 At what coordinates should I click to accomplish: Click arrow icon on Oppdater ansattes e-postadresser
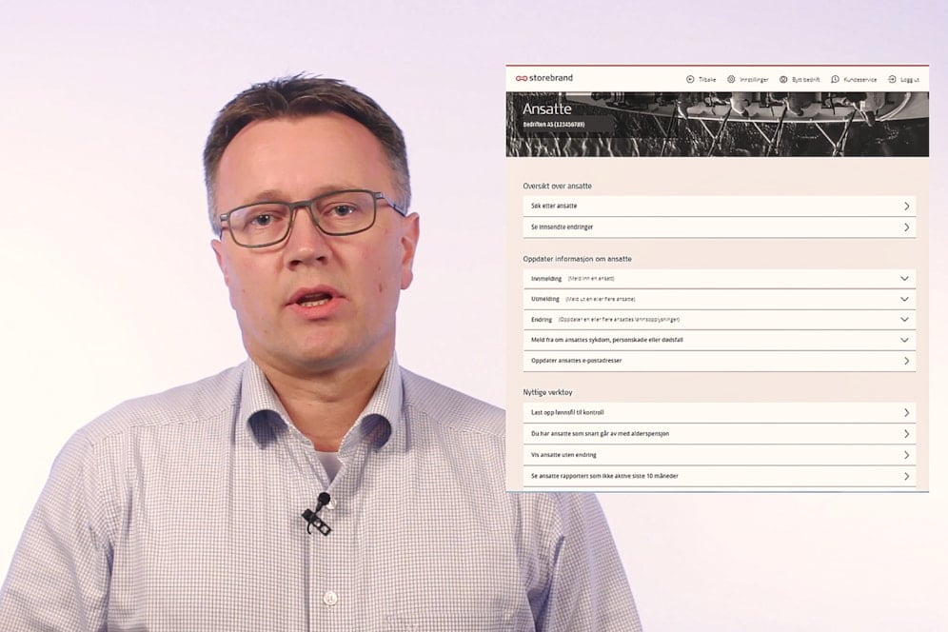click(906, 362)
